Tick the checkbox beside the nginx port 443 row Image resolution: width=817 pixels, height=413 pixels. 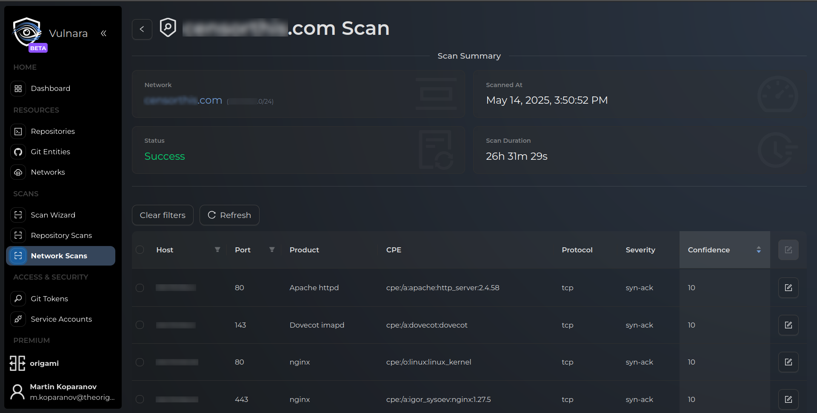[140, 399]
